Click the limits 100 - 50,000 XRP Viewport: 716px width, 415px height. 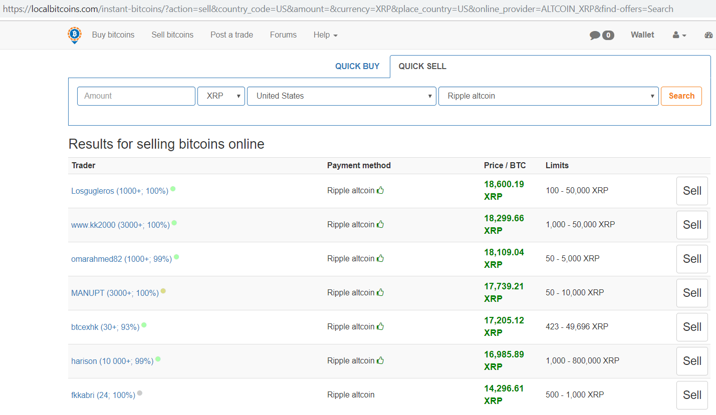click(x=577, y=190)
